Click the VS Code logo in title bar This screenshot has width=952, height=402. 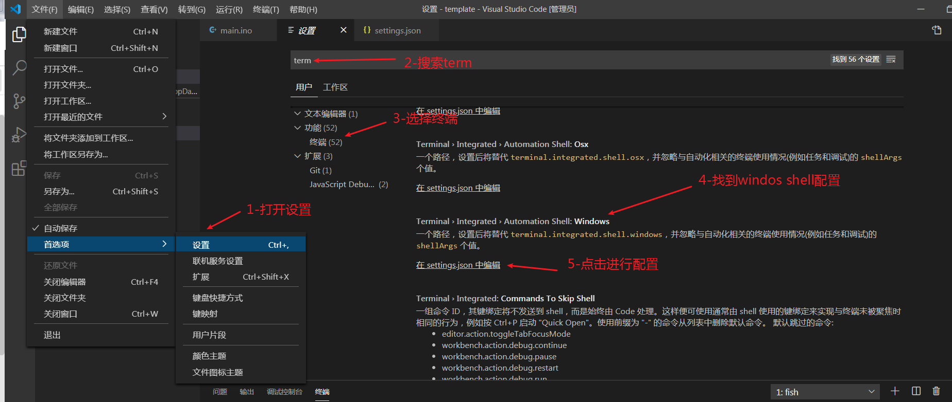[15, 9]
